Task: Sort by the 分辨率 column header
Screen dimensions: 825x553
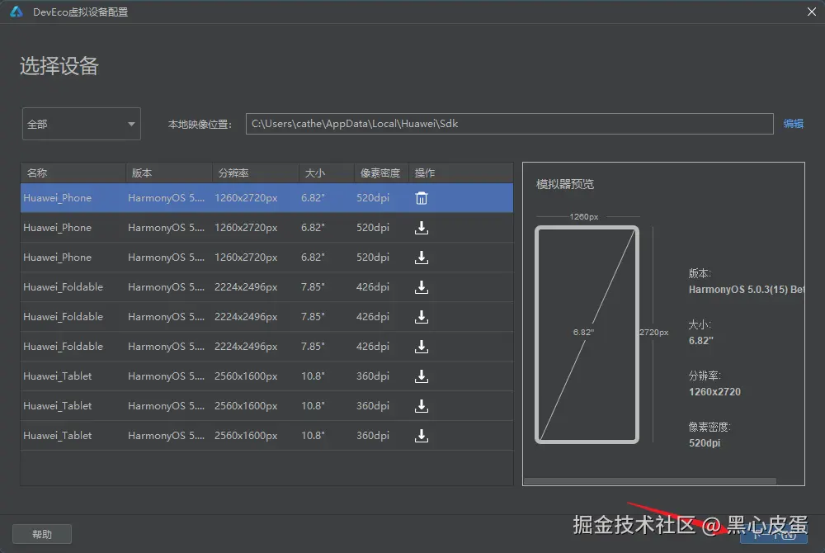Action: (x=256, y=173)
